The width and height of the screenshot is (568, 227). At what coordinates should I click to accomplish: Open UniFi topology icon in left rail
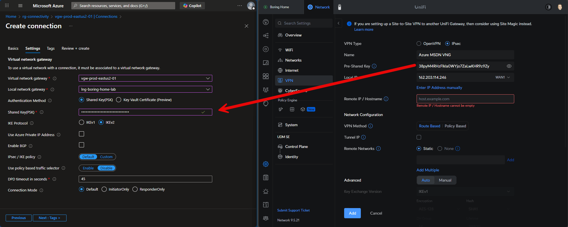click(266, 36)
